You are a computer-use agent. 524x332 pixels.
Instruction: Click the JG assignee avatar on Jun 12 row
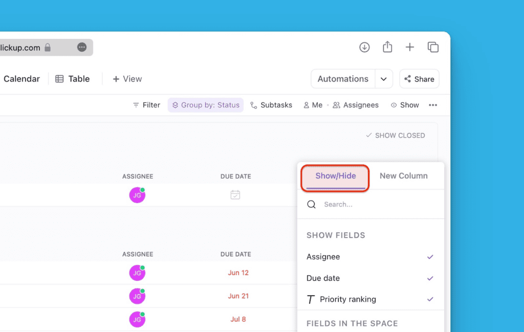click(137, 273)
